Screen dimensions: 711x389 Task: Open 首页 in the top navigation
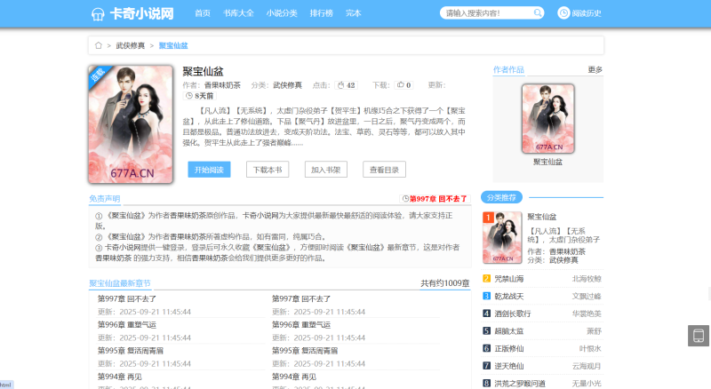(x=203, y=13)
